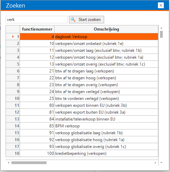Click the right arrow of horizontal scrollbar
Viewport: 170px width, 172px height.
pyautogui.click(x=155, y=163)
